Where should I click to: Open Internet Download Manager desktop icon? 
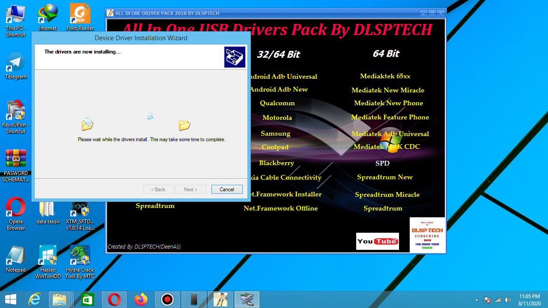[48, 18]
